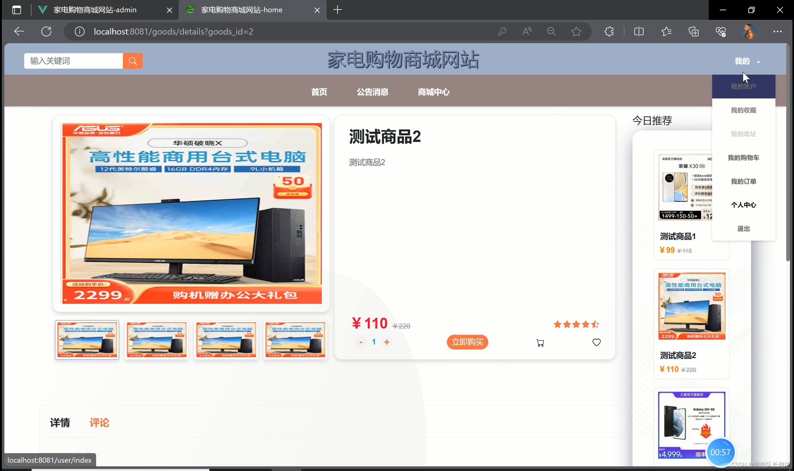
Task: Open 商城中心 navigation link
Action: click(433, 92)
